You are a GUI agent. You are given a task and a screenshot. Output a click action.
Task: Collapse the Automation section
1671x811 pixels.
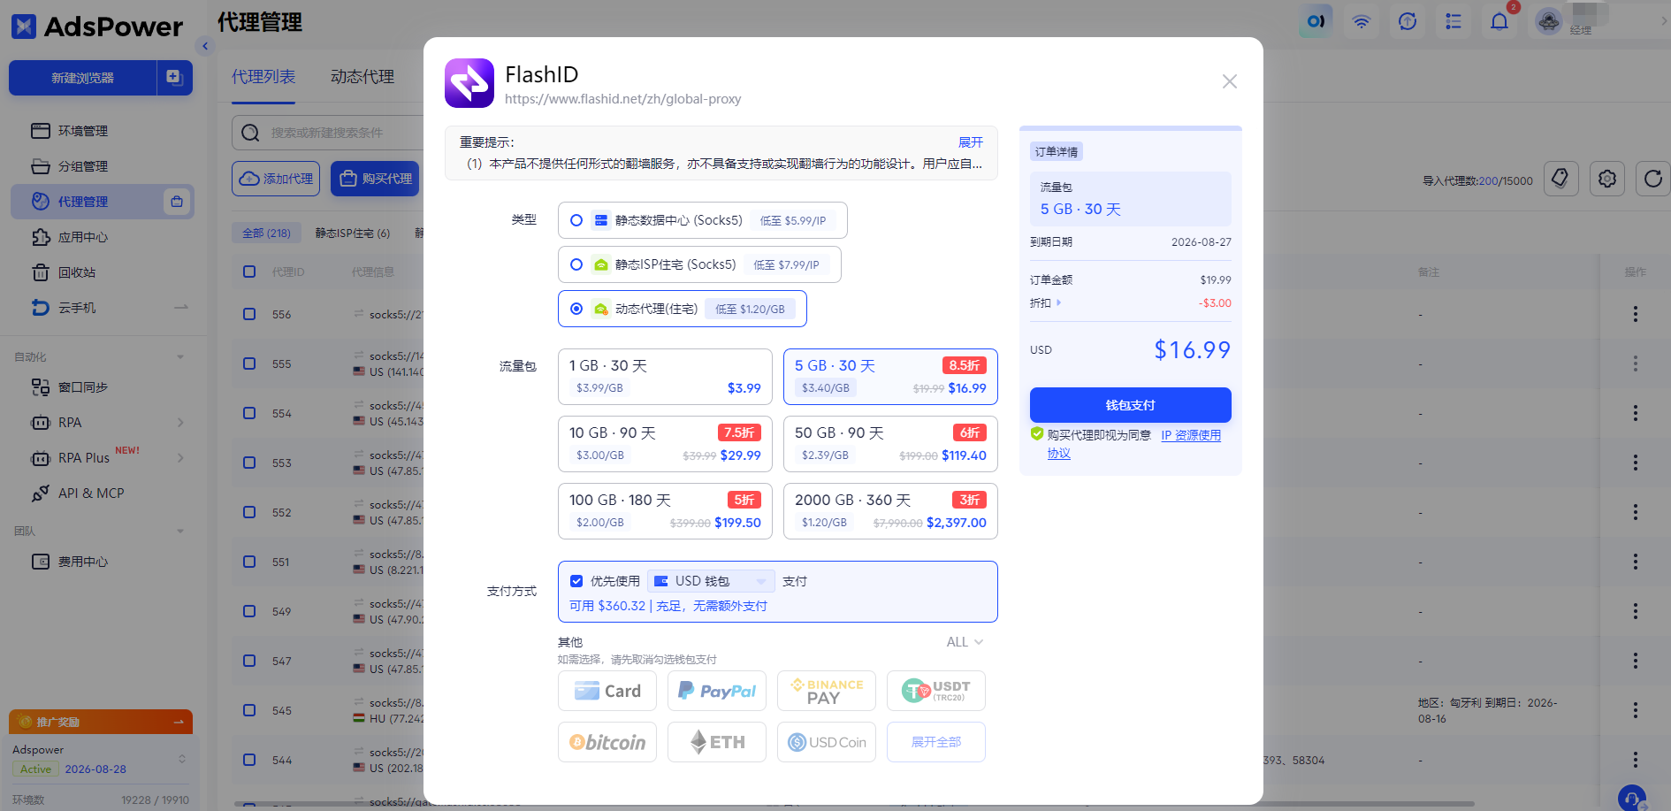click(x=180, y=357)
